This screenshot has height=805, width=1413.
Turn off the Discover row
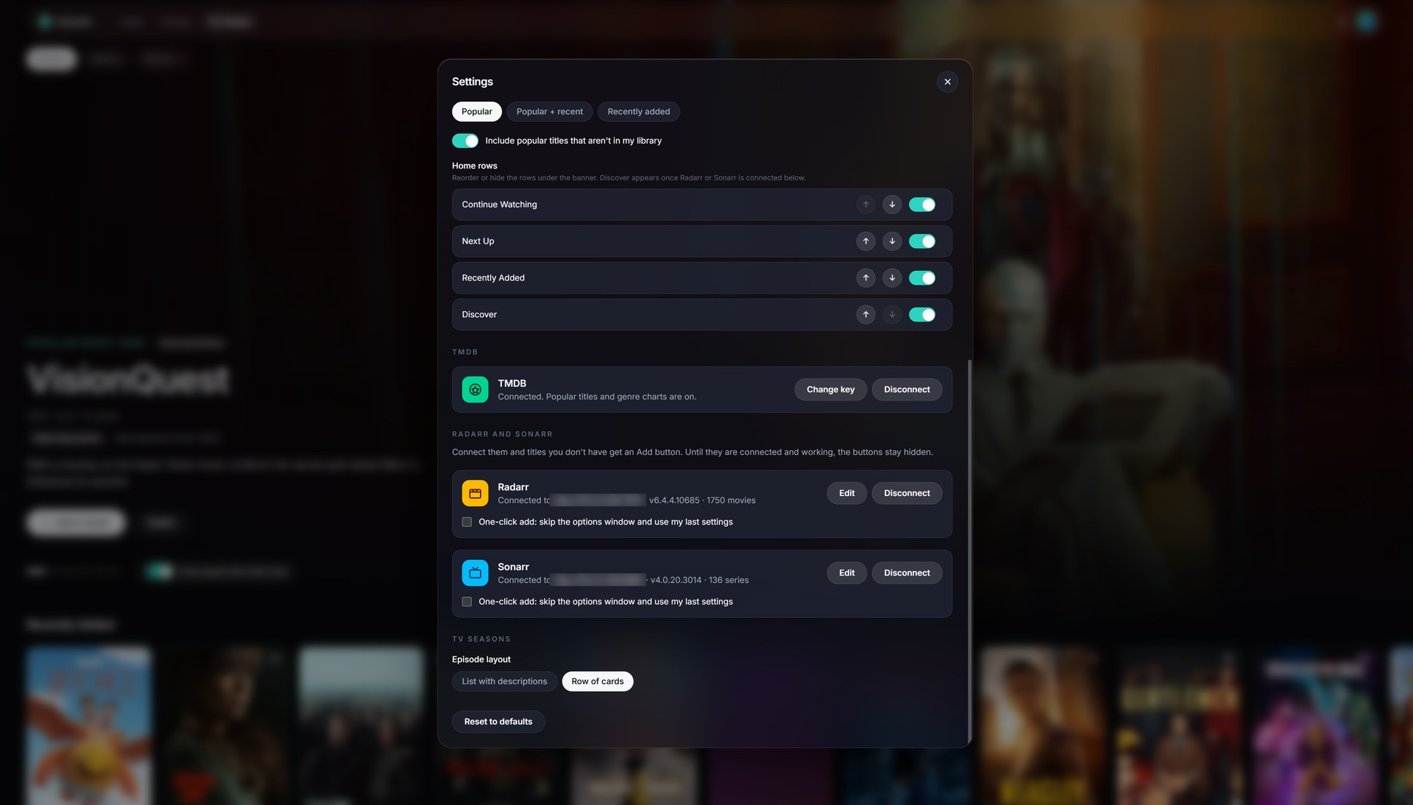click(922, 315)
